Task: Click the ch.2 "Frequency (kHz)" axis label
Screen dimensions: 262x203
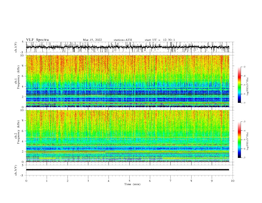Action: pos(19,132)
